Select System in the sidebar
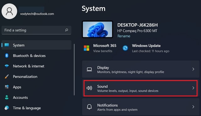 [36, 45]
